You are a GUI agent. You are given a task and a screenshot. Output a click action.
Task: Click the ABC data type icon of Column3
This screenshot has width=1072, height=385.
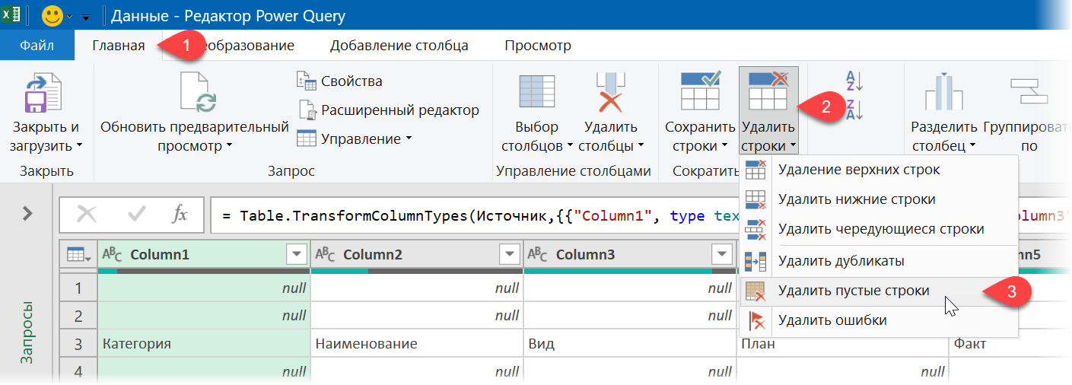point(538,255)
